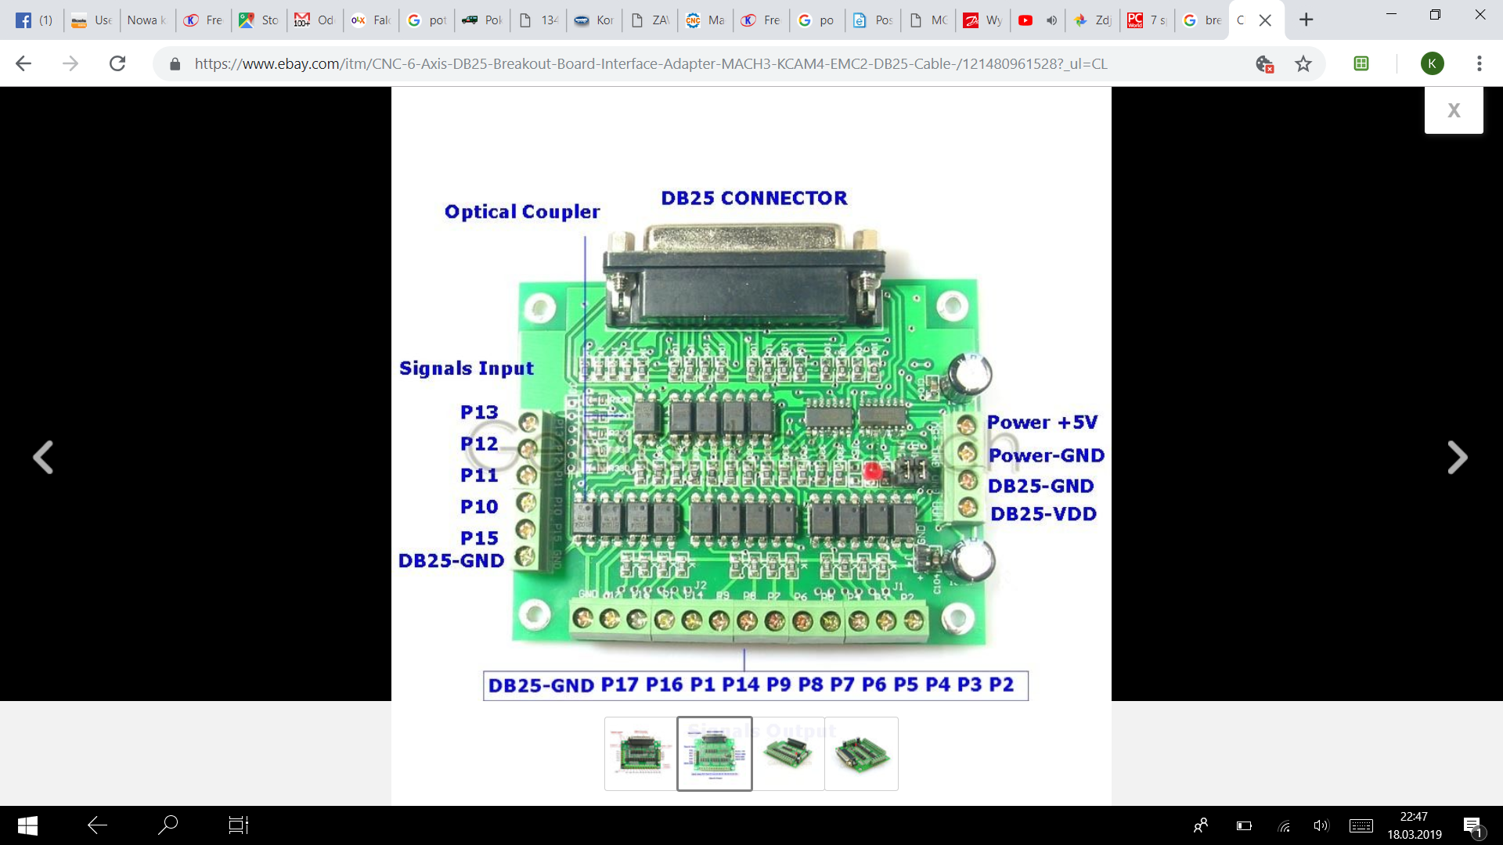
Task: Open a new browser tab
Action: [1306, 20]
